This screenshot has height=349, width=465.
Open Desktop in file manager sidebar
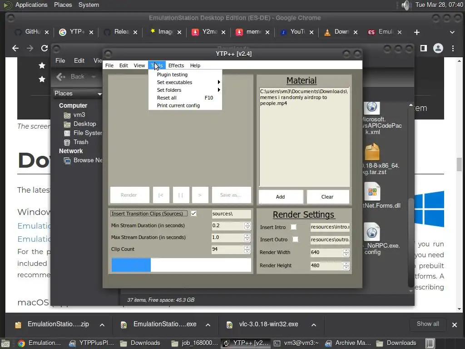pyautogui.click(x=84, y=124)
